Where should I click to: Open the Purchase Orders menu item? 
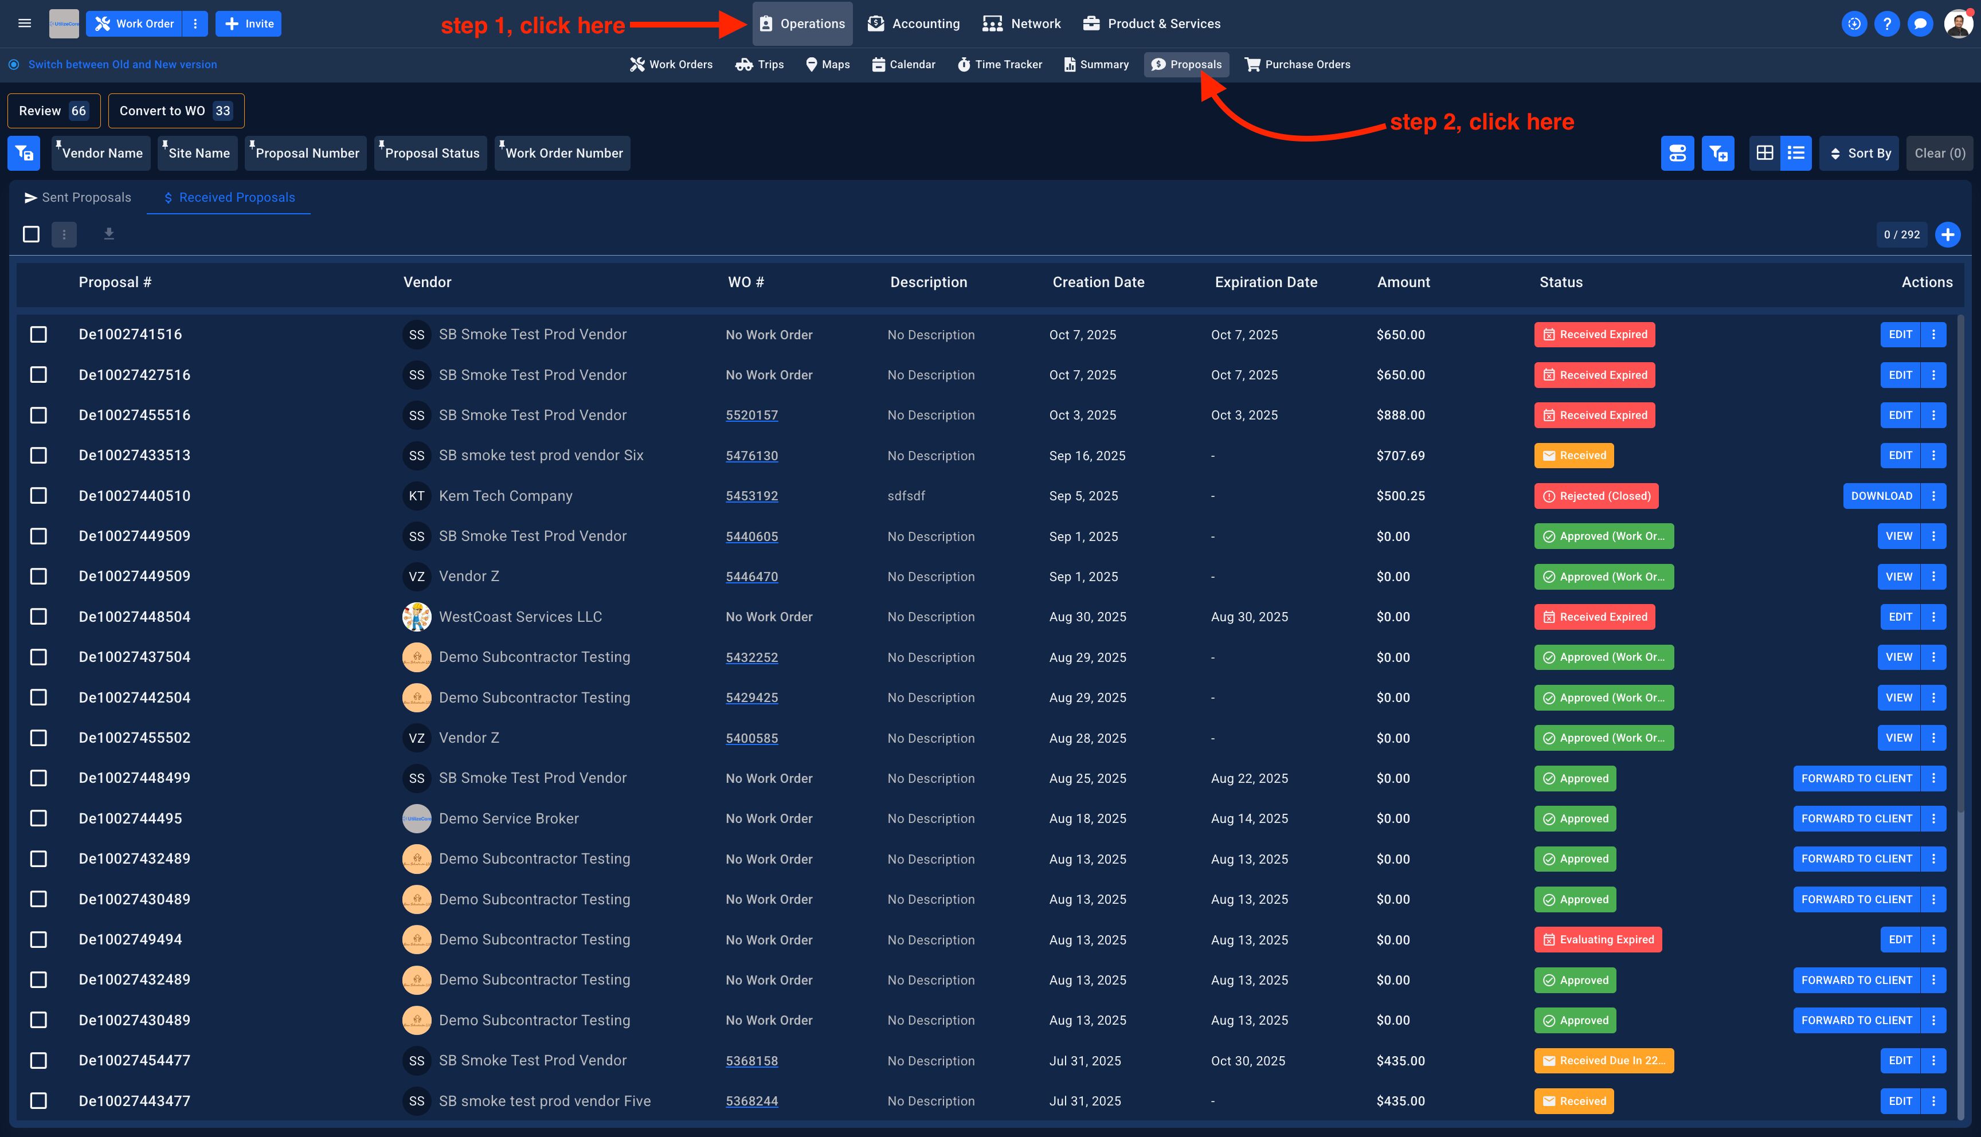click(1297, 65)
